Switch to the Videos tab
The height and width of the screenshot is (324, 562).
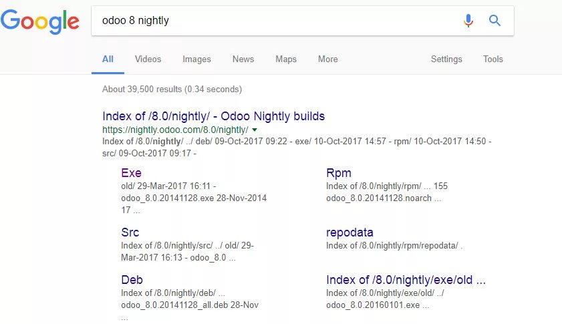pyautogui.click(x=148, y=59)
